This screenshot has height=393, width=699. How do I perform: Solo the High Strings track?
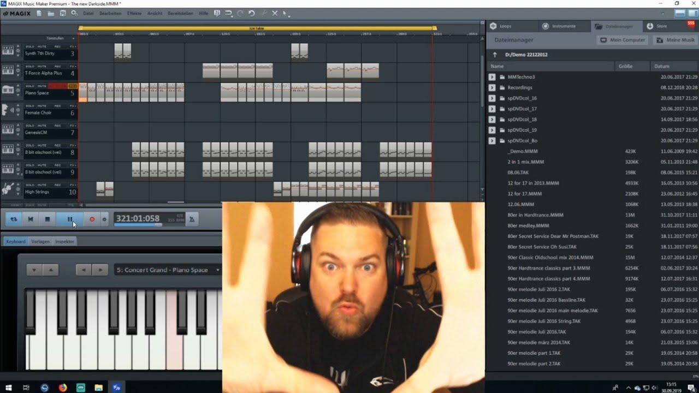click(29, 185)
